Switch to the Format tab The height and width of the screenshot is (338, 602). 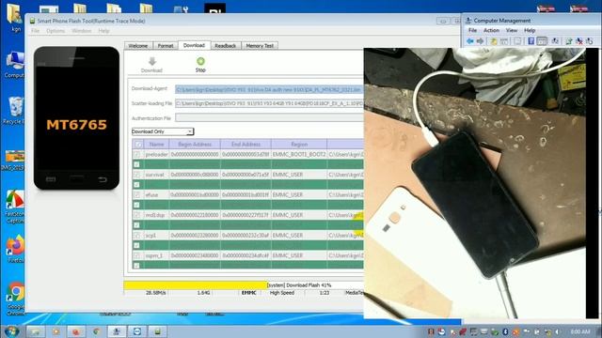[166, 46]
